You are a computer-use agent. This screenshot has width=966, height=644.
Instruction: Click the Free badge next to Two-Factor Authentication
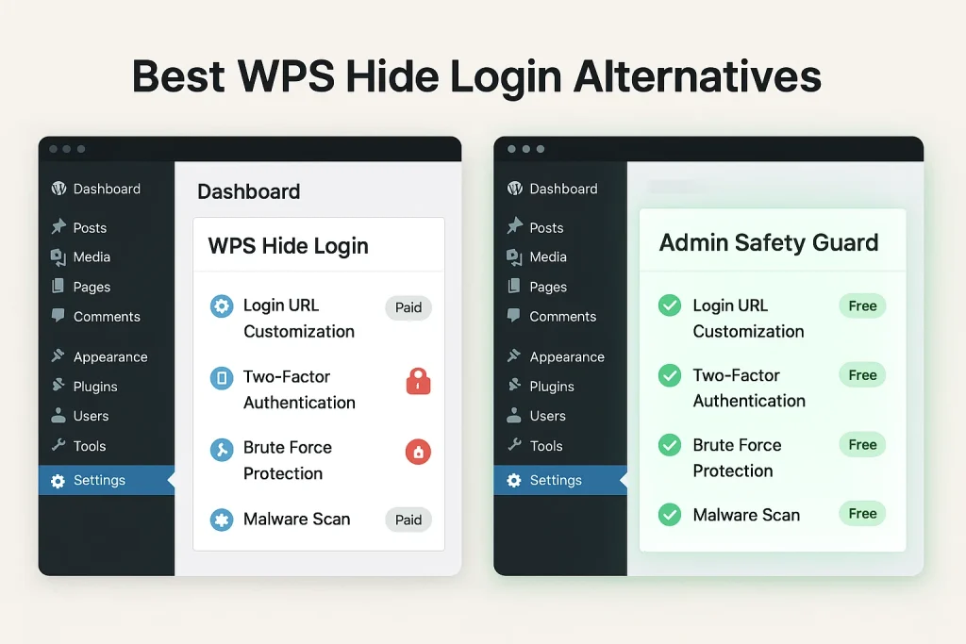coord(862,375)
